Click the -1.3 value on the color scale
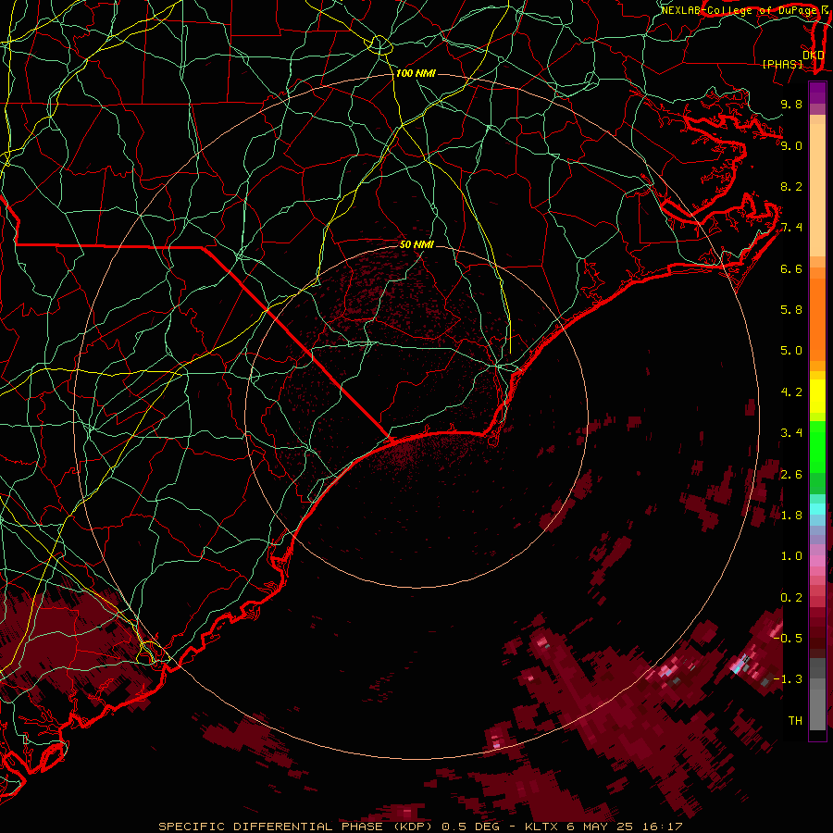The width and height of the screenshot is (833, 833). [789, 679]
